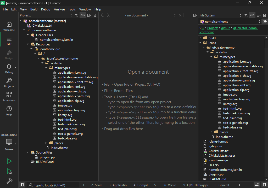Image resolution: width=268 pixels, height=188 pixels.
Task: Open the Search Results output pane
Action: [x=98, y=185]
